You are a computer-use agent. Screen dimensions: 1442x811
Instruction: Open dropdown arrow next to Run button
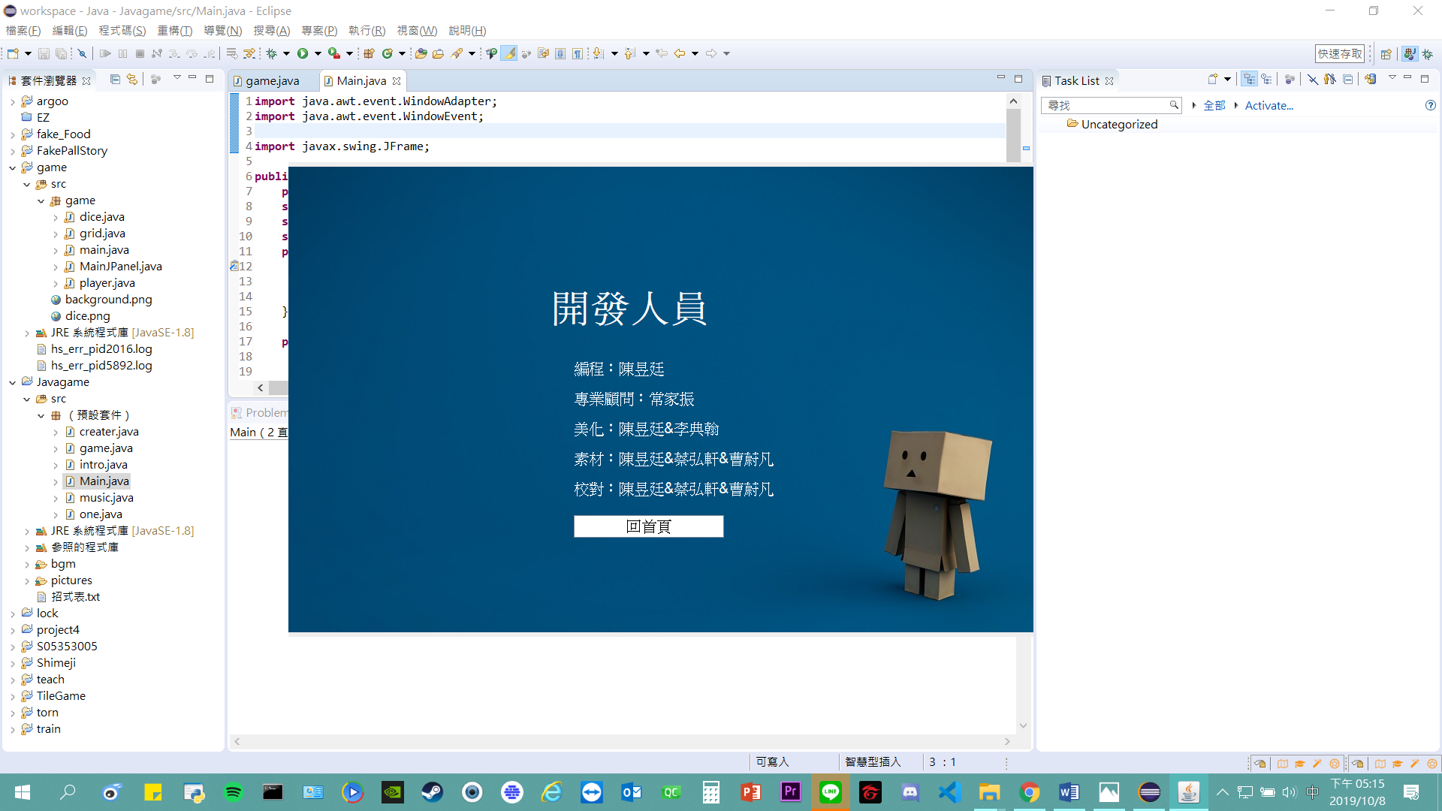pos(318,53)
